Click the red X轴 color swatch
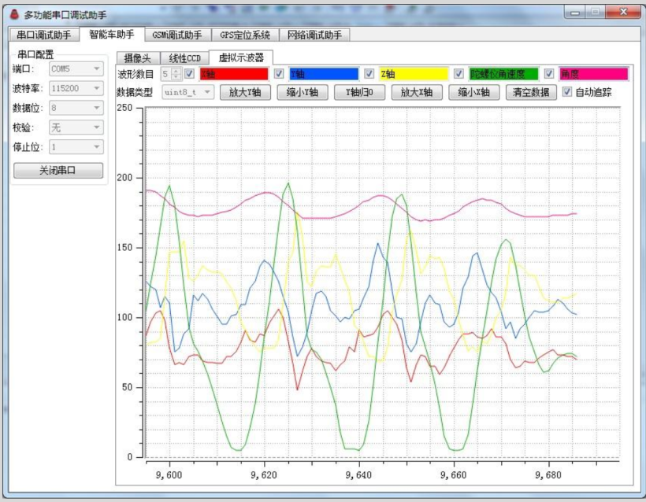The height and width of the screenshot is (502, 646). [234, 74]
